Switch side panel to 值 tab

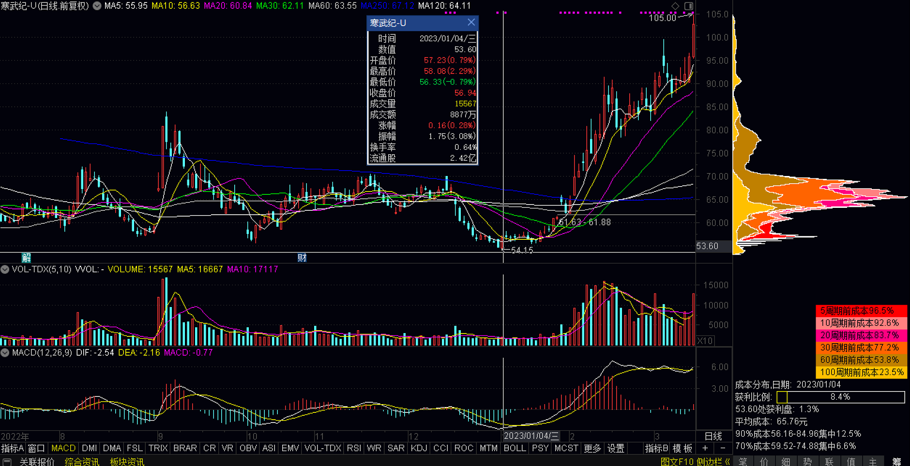point(851,462)
